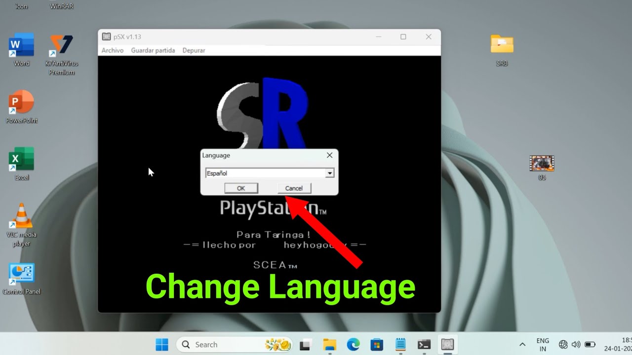Open network settings from the tray globe icon
This screenshot has width=632, height=355.
[x=563, y=345]
